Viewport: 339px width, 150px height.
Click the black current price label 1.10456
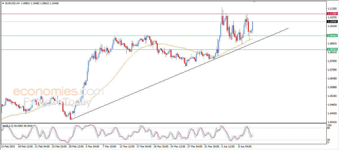coord(332,22)
